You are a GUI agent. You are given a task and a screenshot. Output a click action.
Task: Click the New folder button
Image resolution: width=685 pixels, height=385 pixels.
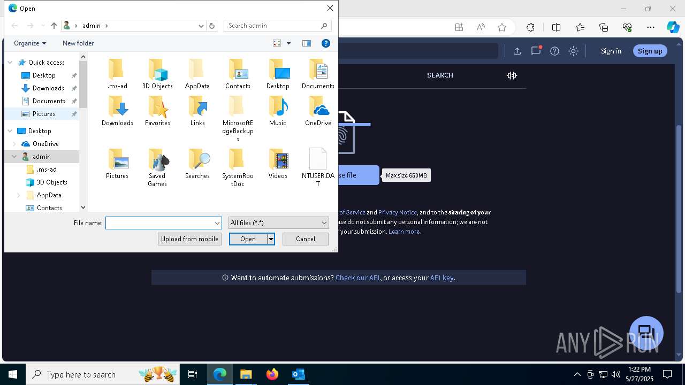[78, 43]
